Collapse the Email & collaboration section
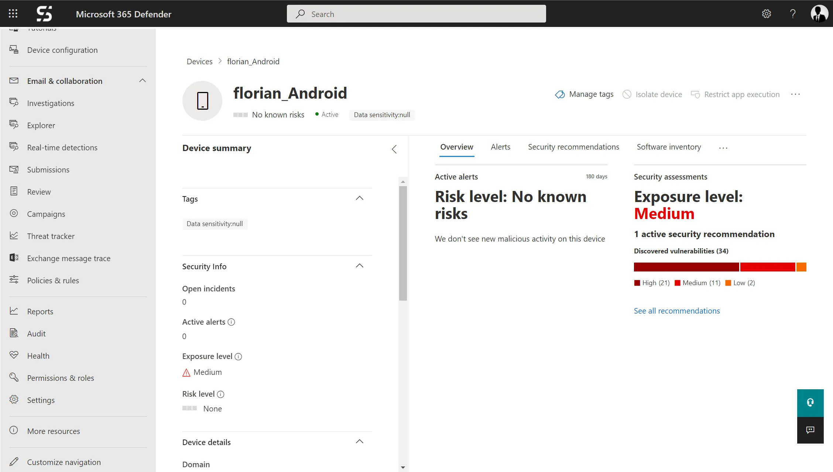Viewport: 833px width, 472px height. (143, 81)
